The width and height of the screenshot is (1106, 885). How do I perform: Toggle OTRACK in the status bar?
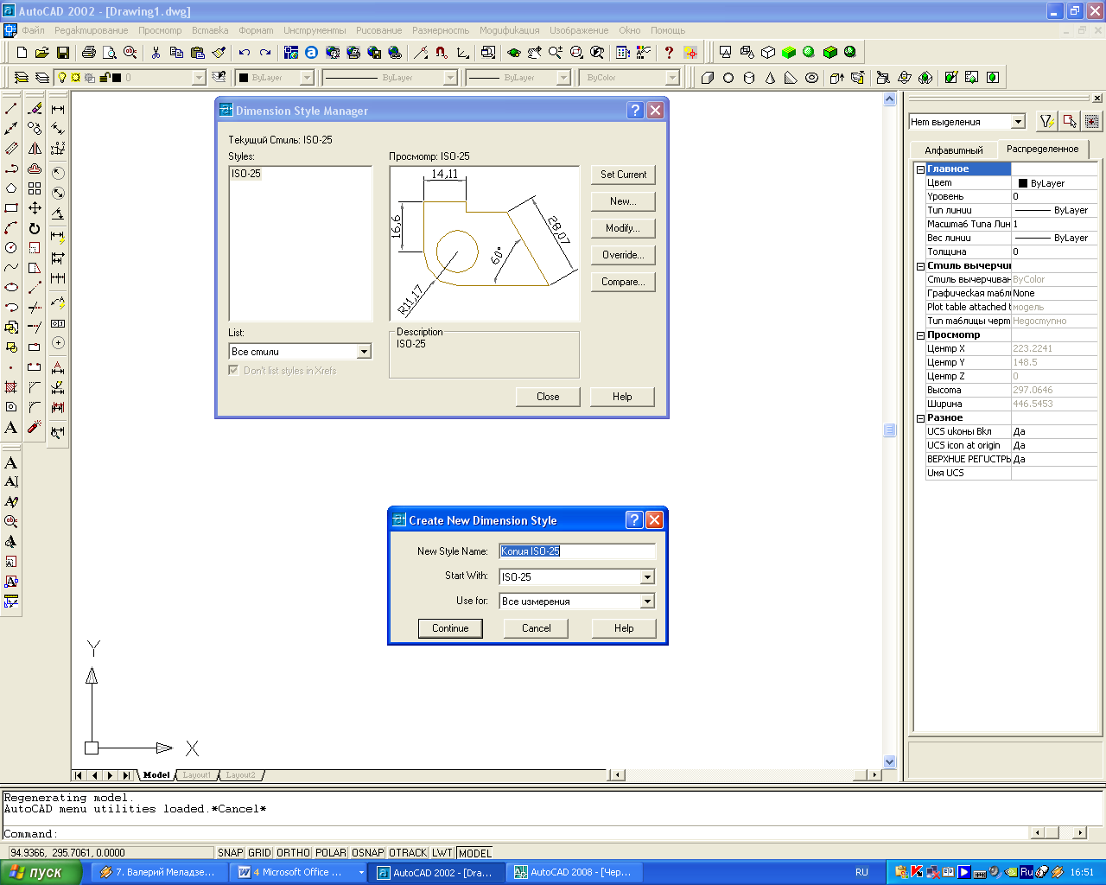tap(408, 853)
